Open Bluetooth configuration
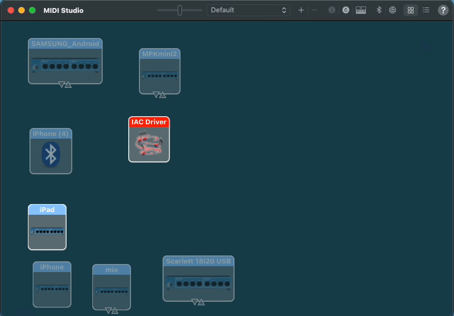 (379, 10)
